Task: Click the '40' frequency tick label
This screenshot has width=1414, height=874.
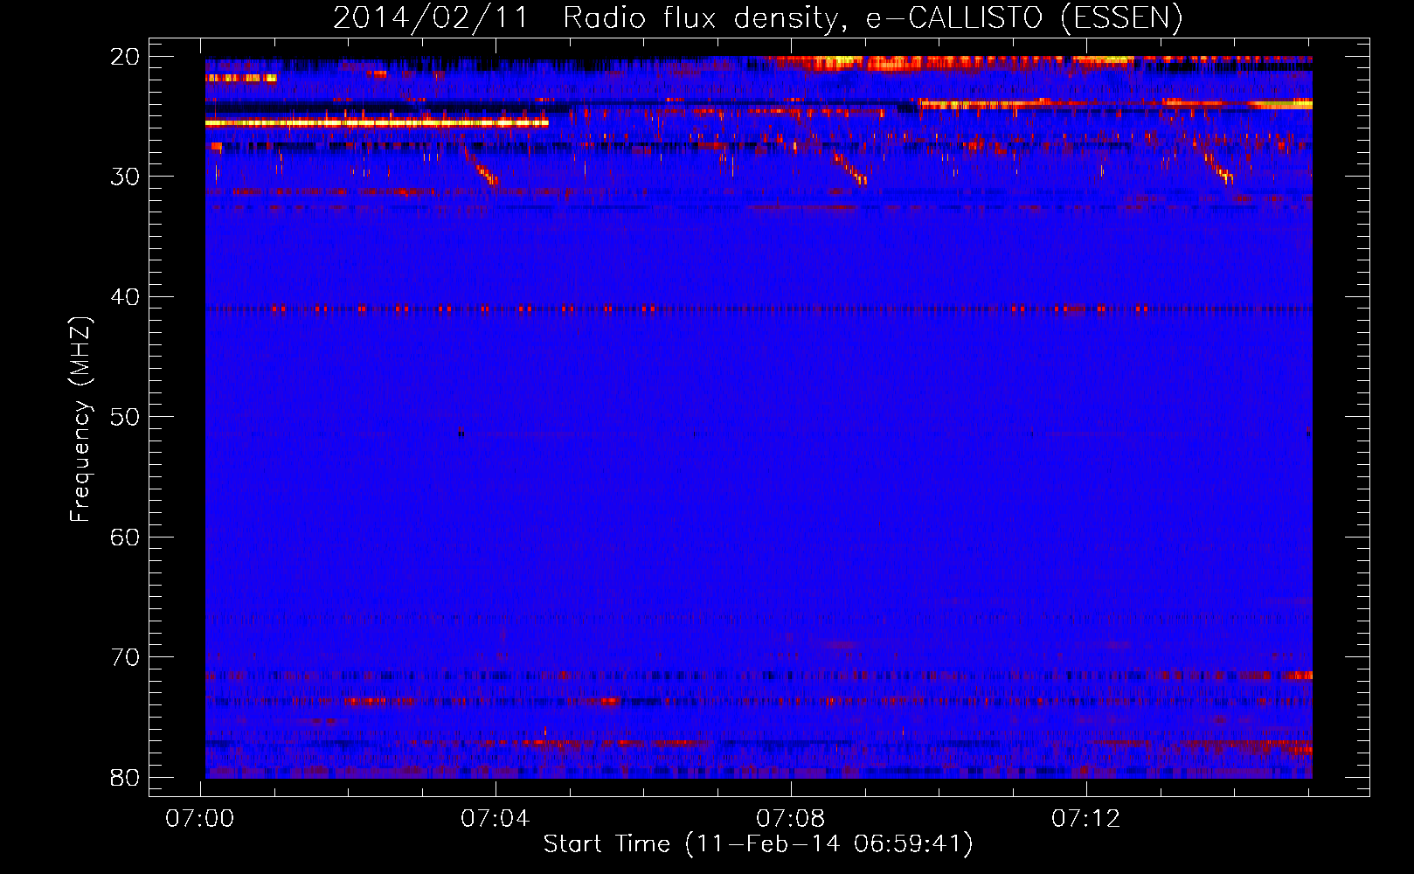Action: pyautogui.click(x=125, y=297)
